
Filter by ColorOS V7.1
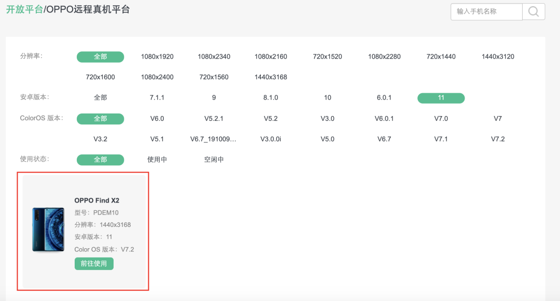tap(441, 139)
